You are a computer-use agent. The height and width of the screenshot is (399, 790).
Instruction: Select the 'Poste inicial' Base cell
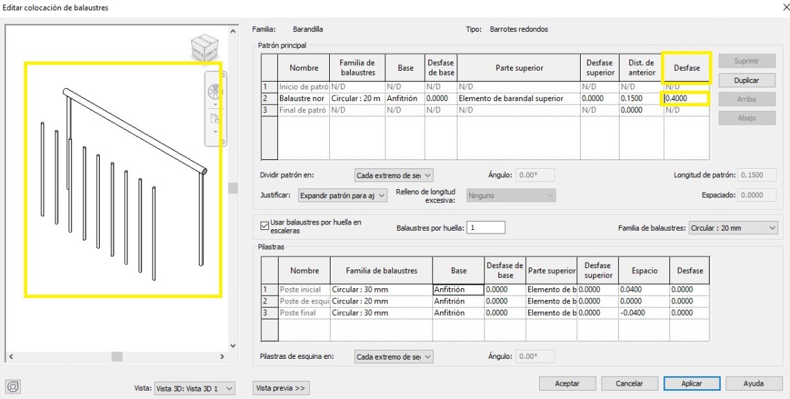point(458,290)
